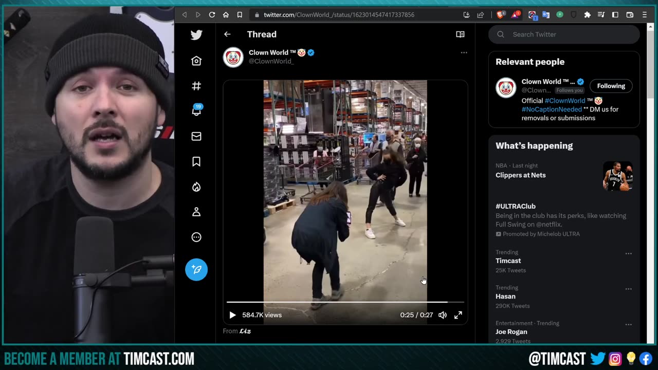Screen dimensions: 658x370
Task: Click the Twitter bird logo
Action: [x=196, y=35]
